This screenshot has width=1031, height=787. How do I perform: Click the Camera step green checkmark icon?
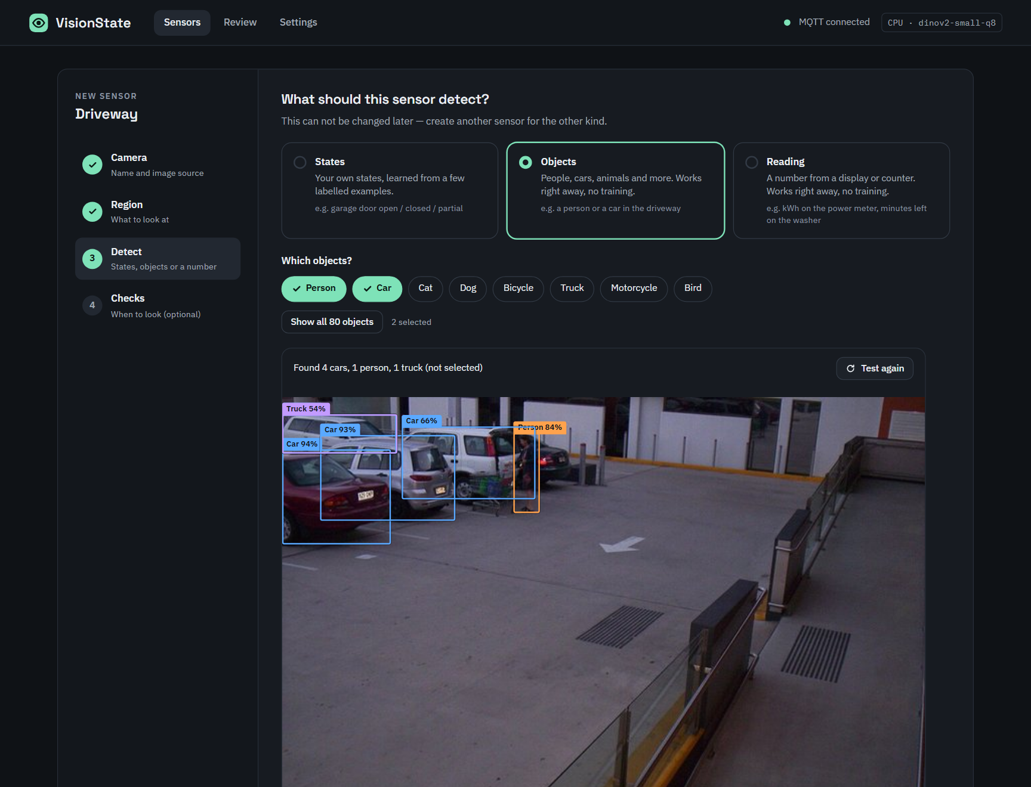point(92,165)
